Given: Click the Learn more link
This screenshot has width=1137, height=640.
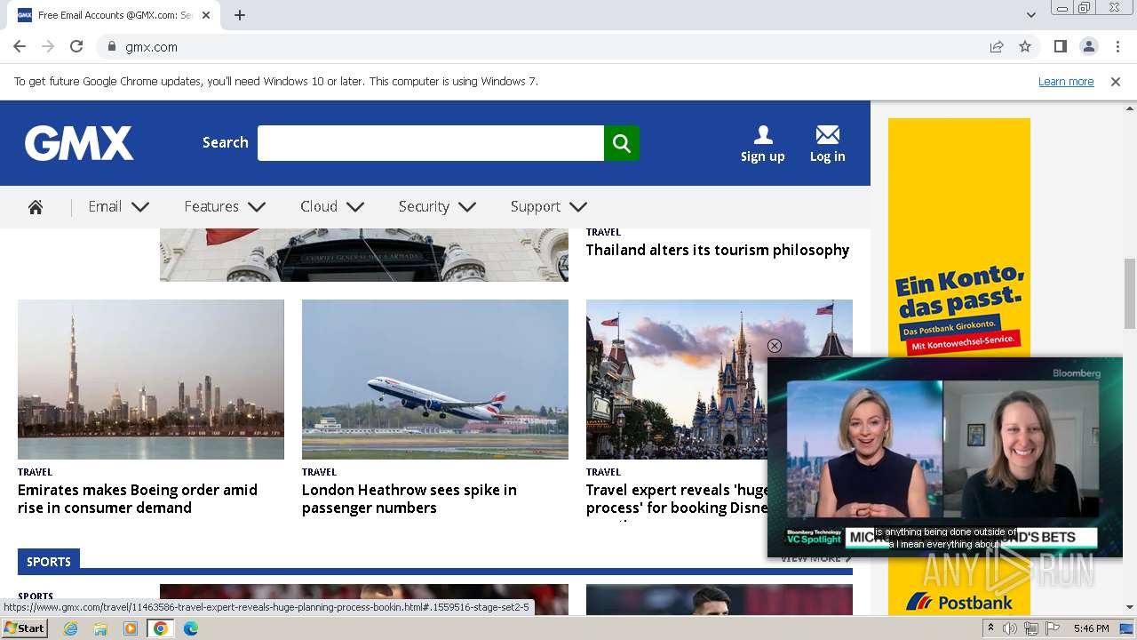Looking at the screenshot, I should tap(1066, 82).
